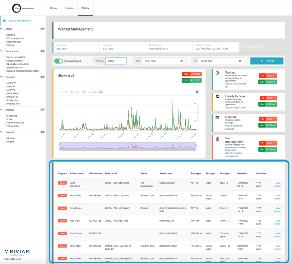Click the chart range navigator left handle
Screen dimensions: 292x264
[x=59, y=146]
